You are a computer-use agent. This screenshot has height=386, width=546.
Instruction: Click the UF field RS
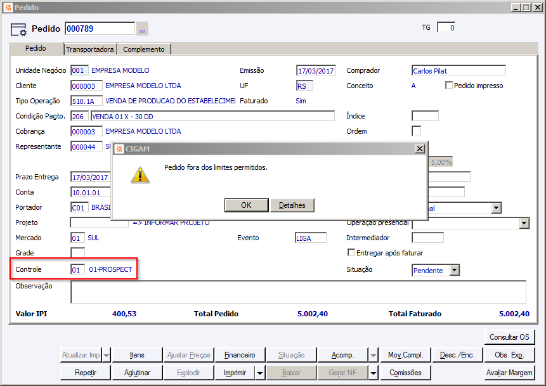(x=304, y=86)
